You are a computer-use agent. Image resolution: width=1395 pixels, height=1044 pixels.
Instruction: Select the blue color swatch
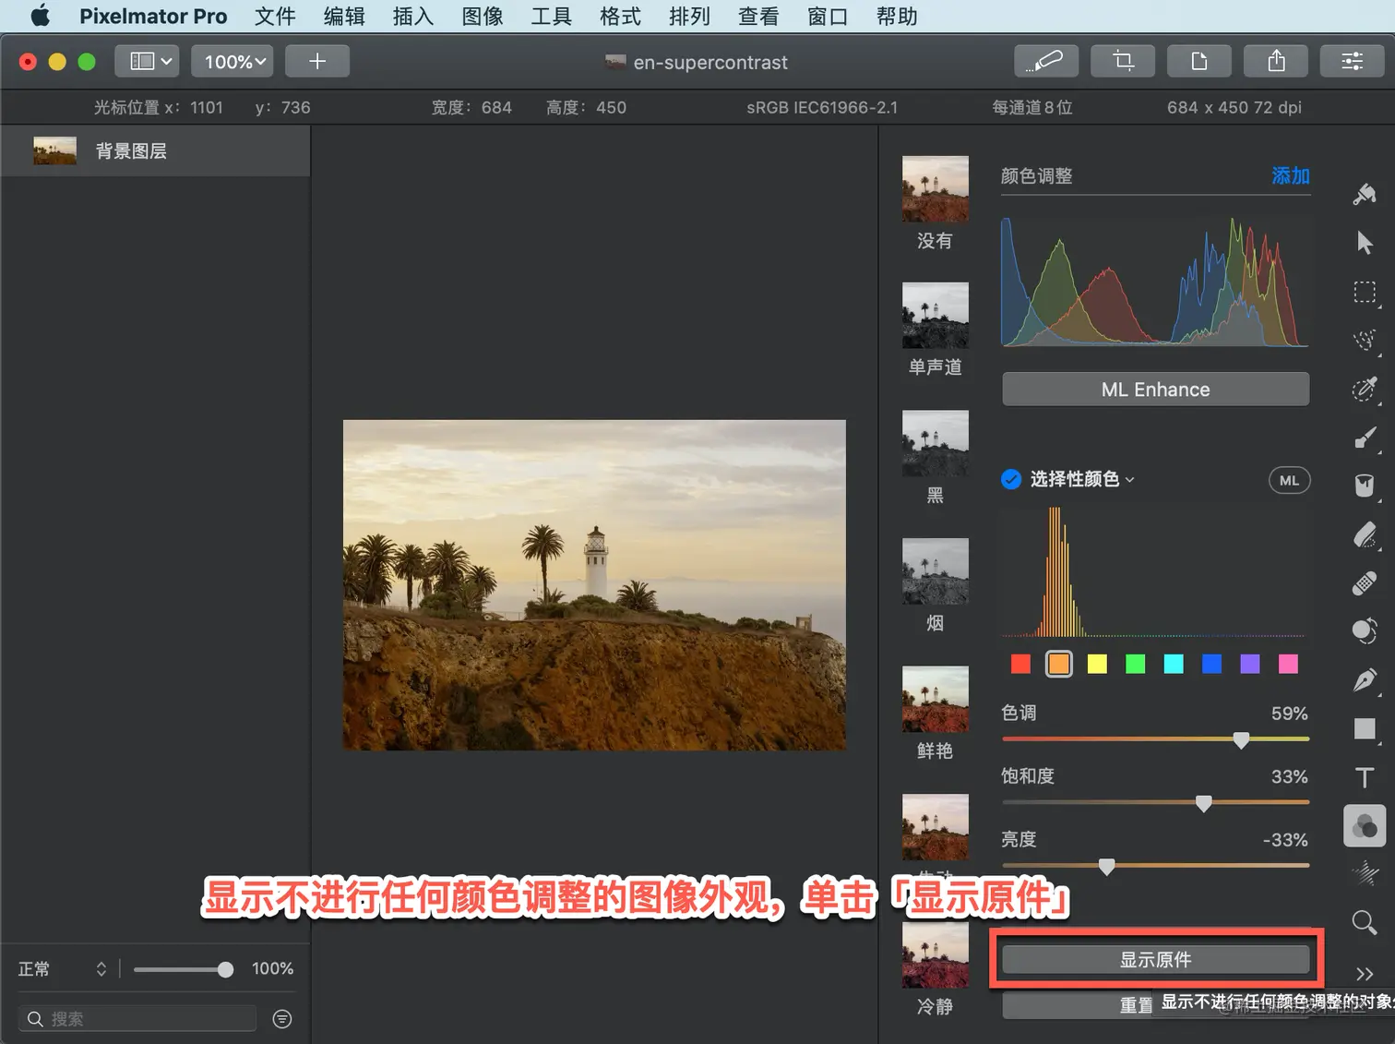point(1212,664)
